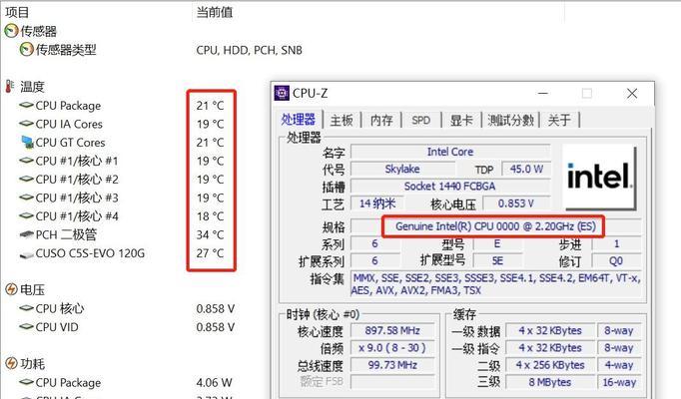Click the CPU Package power row icon

pyautogui.click(x=27, y=382)
